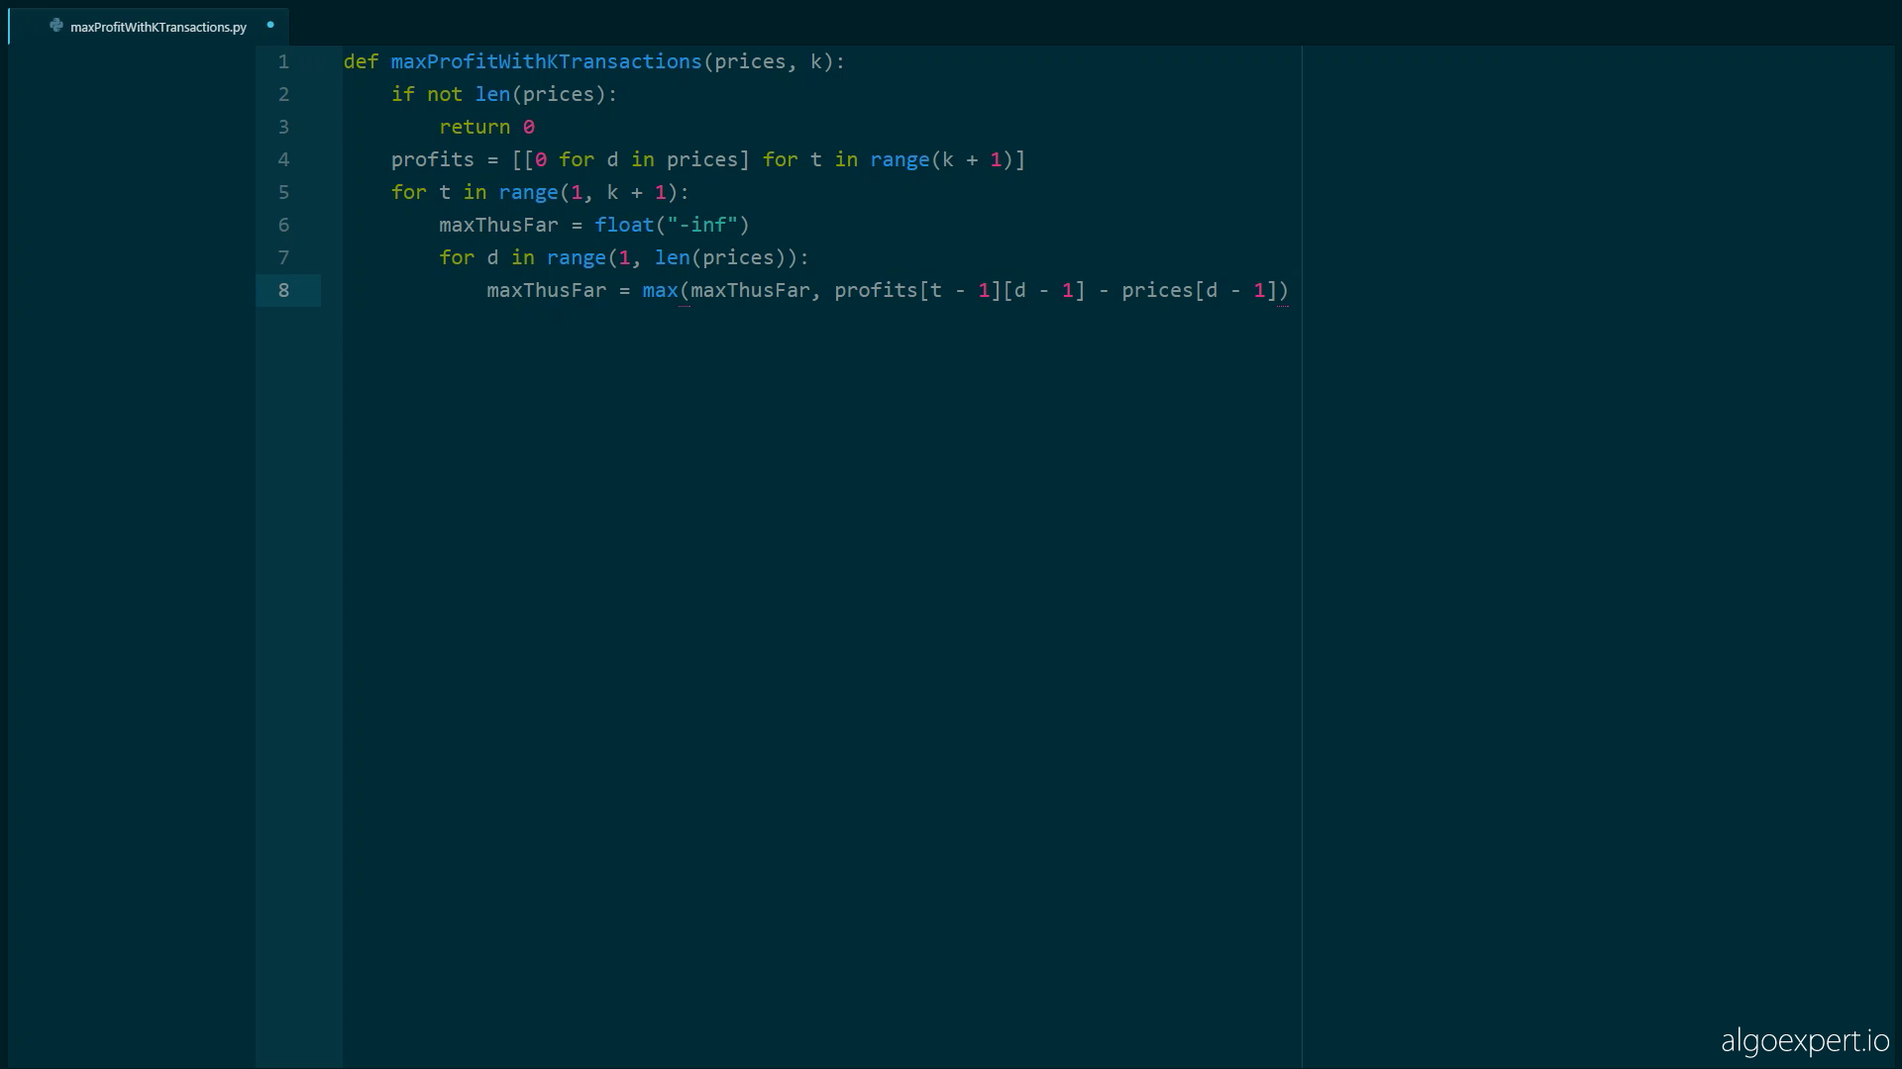Click line number 6 in gutter

pos(283,225)
